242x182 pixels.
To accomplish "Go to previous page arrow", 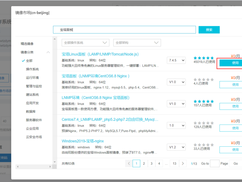I will [x=129, y=163].
